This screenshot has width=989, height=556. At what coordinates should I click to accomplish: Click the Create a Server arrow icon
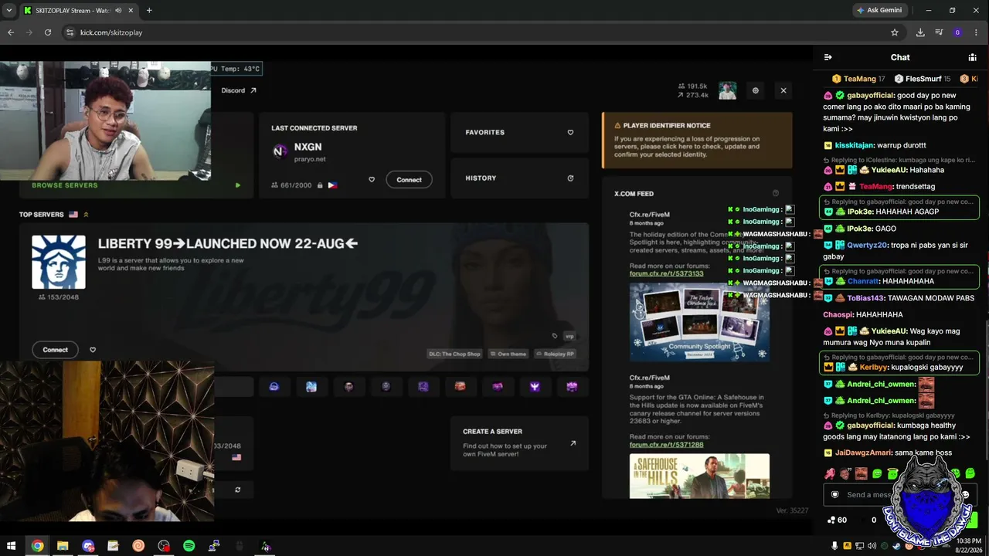tap(573, 443)
